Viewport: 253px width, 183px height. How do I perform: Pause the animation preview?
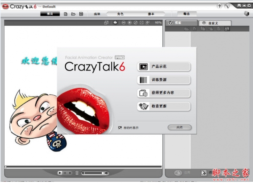(65, 173)
